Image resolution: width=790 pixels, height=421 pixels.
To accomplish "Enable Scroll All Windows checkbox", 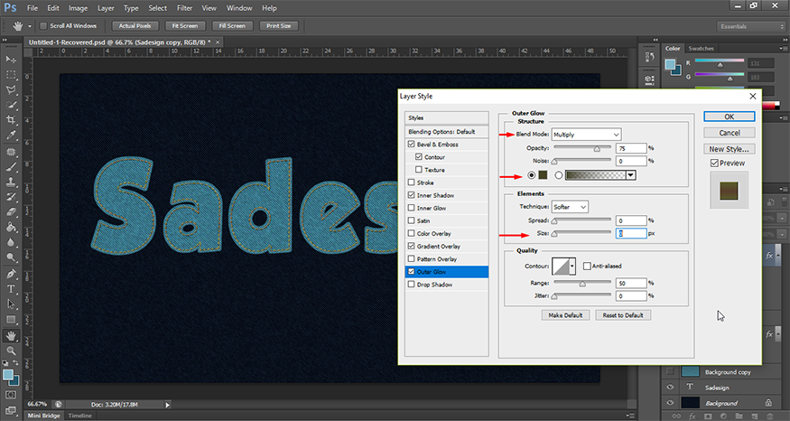I will (43, 25).
